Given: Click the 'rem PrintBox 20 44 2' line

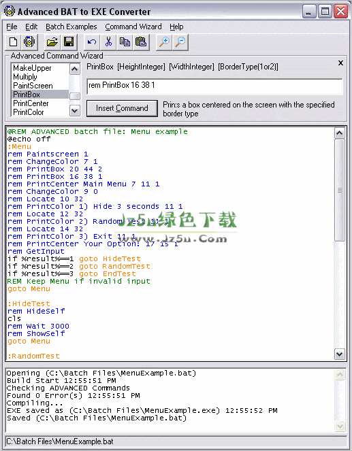Looking at the screenshot, I should (54, 169).
